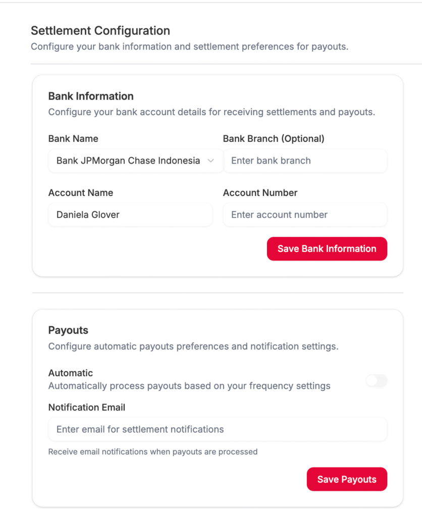
Task: Click the Settlement Configuration page heading
Action: click(x=100, y=30)
